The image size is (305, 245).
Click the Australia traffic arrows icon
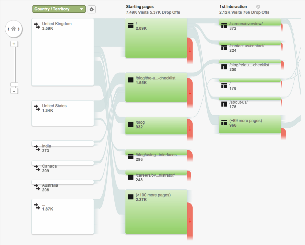click(37, 187)
